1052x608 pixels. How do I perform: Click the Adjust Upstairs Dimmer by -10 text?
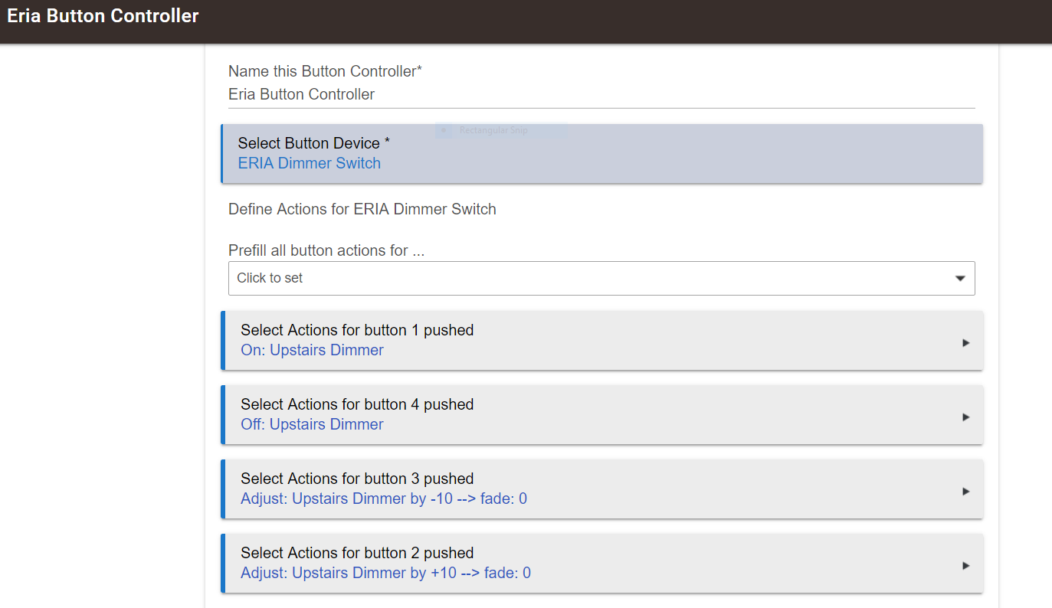click(384, 498)
